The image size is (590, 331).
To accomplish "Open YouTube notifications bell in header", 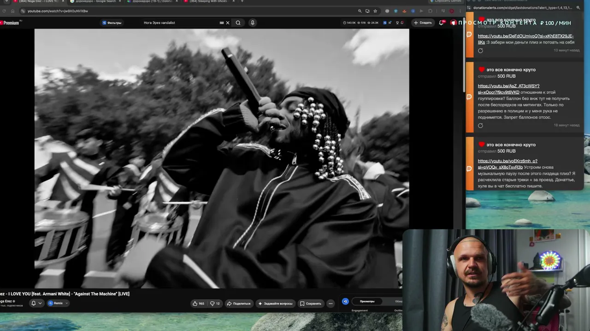I will click(x=442, y=23).
